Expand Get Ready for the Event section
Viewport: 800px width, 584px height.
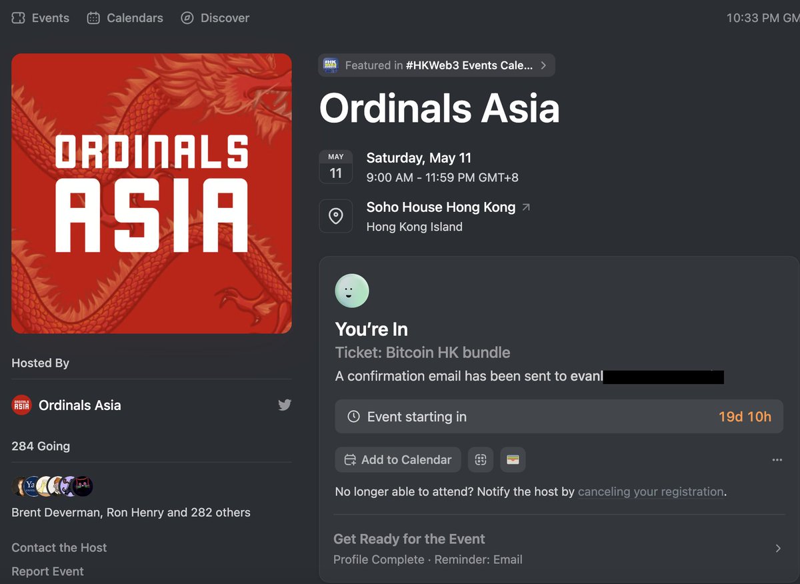click(x=559, y=549)
